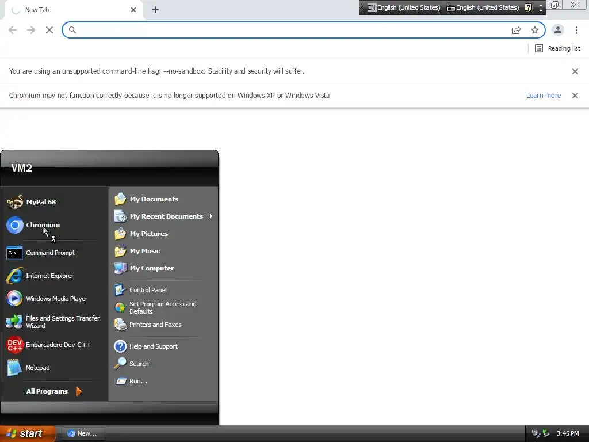Open Search from Start menu
The height and width of the screenshot is (442, 589).
(x=163, y=364)
